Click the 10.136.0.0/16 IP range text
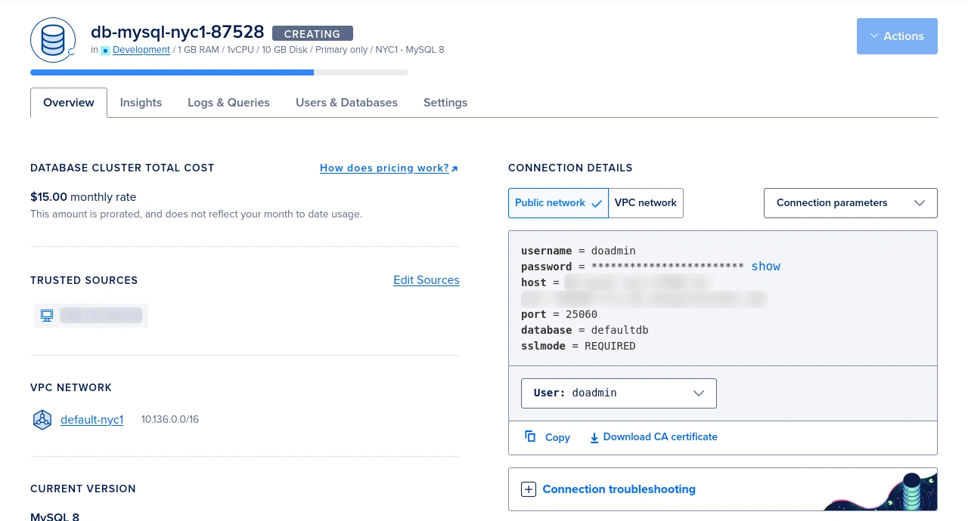The height and width of the screenshot is (521, 968). tap(170, 420)
